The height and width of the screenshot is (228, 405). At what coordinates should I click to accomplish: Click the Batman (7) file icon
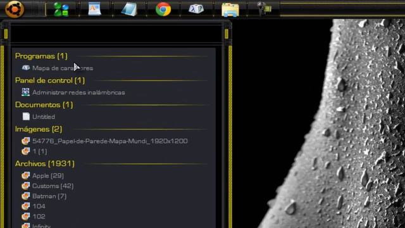[x=25, y=196]
